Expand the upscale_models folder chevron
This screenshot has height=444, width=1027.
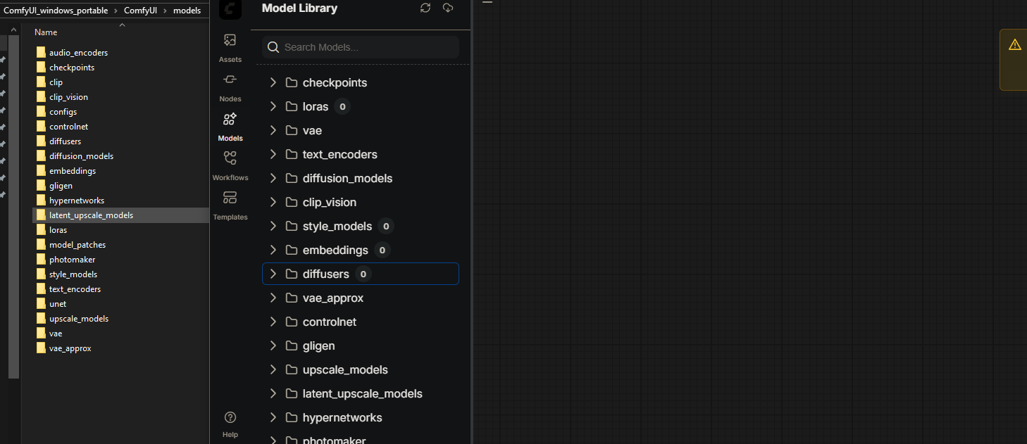(273, 369)
